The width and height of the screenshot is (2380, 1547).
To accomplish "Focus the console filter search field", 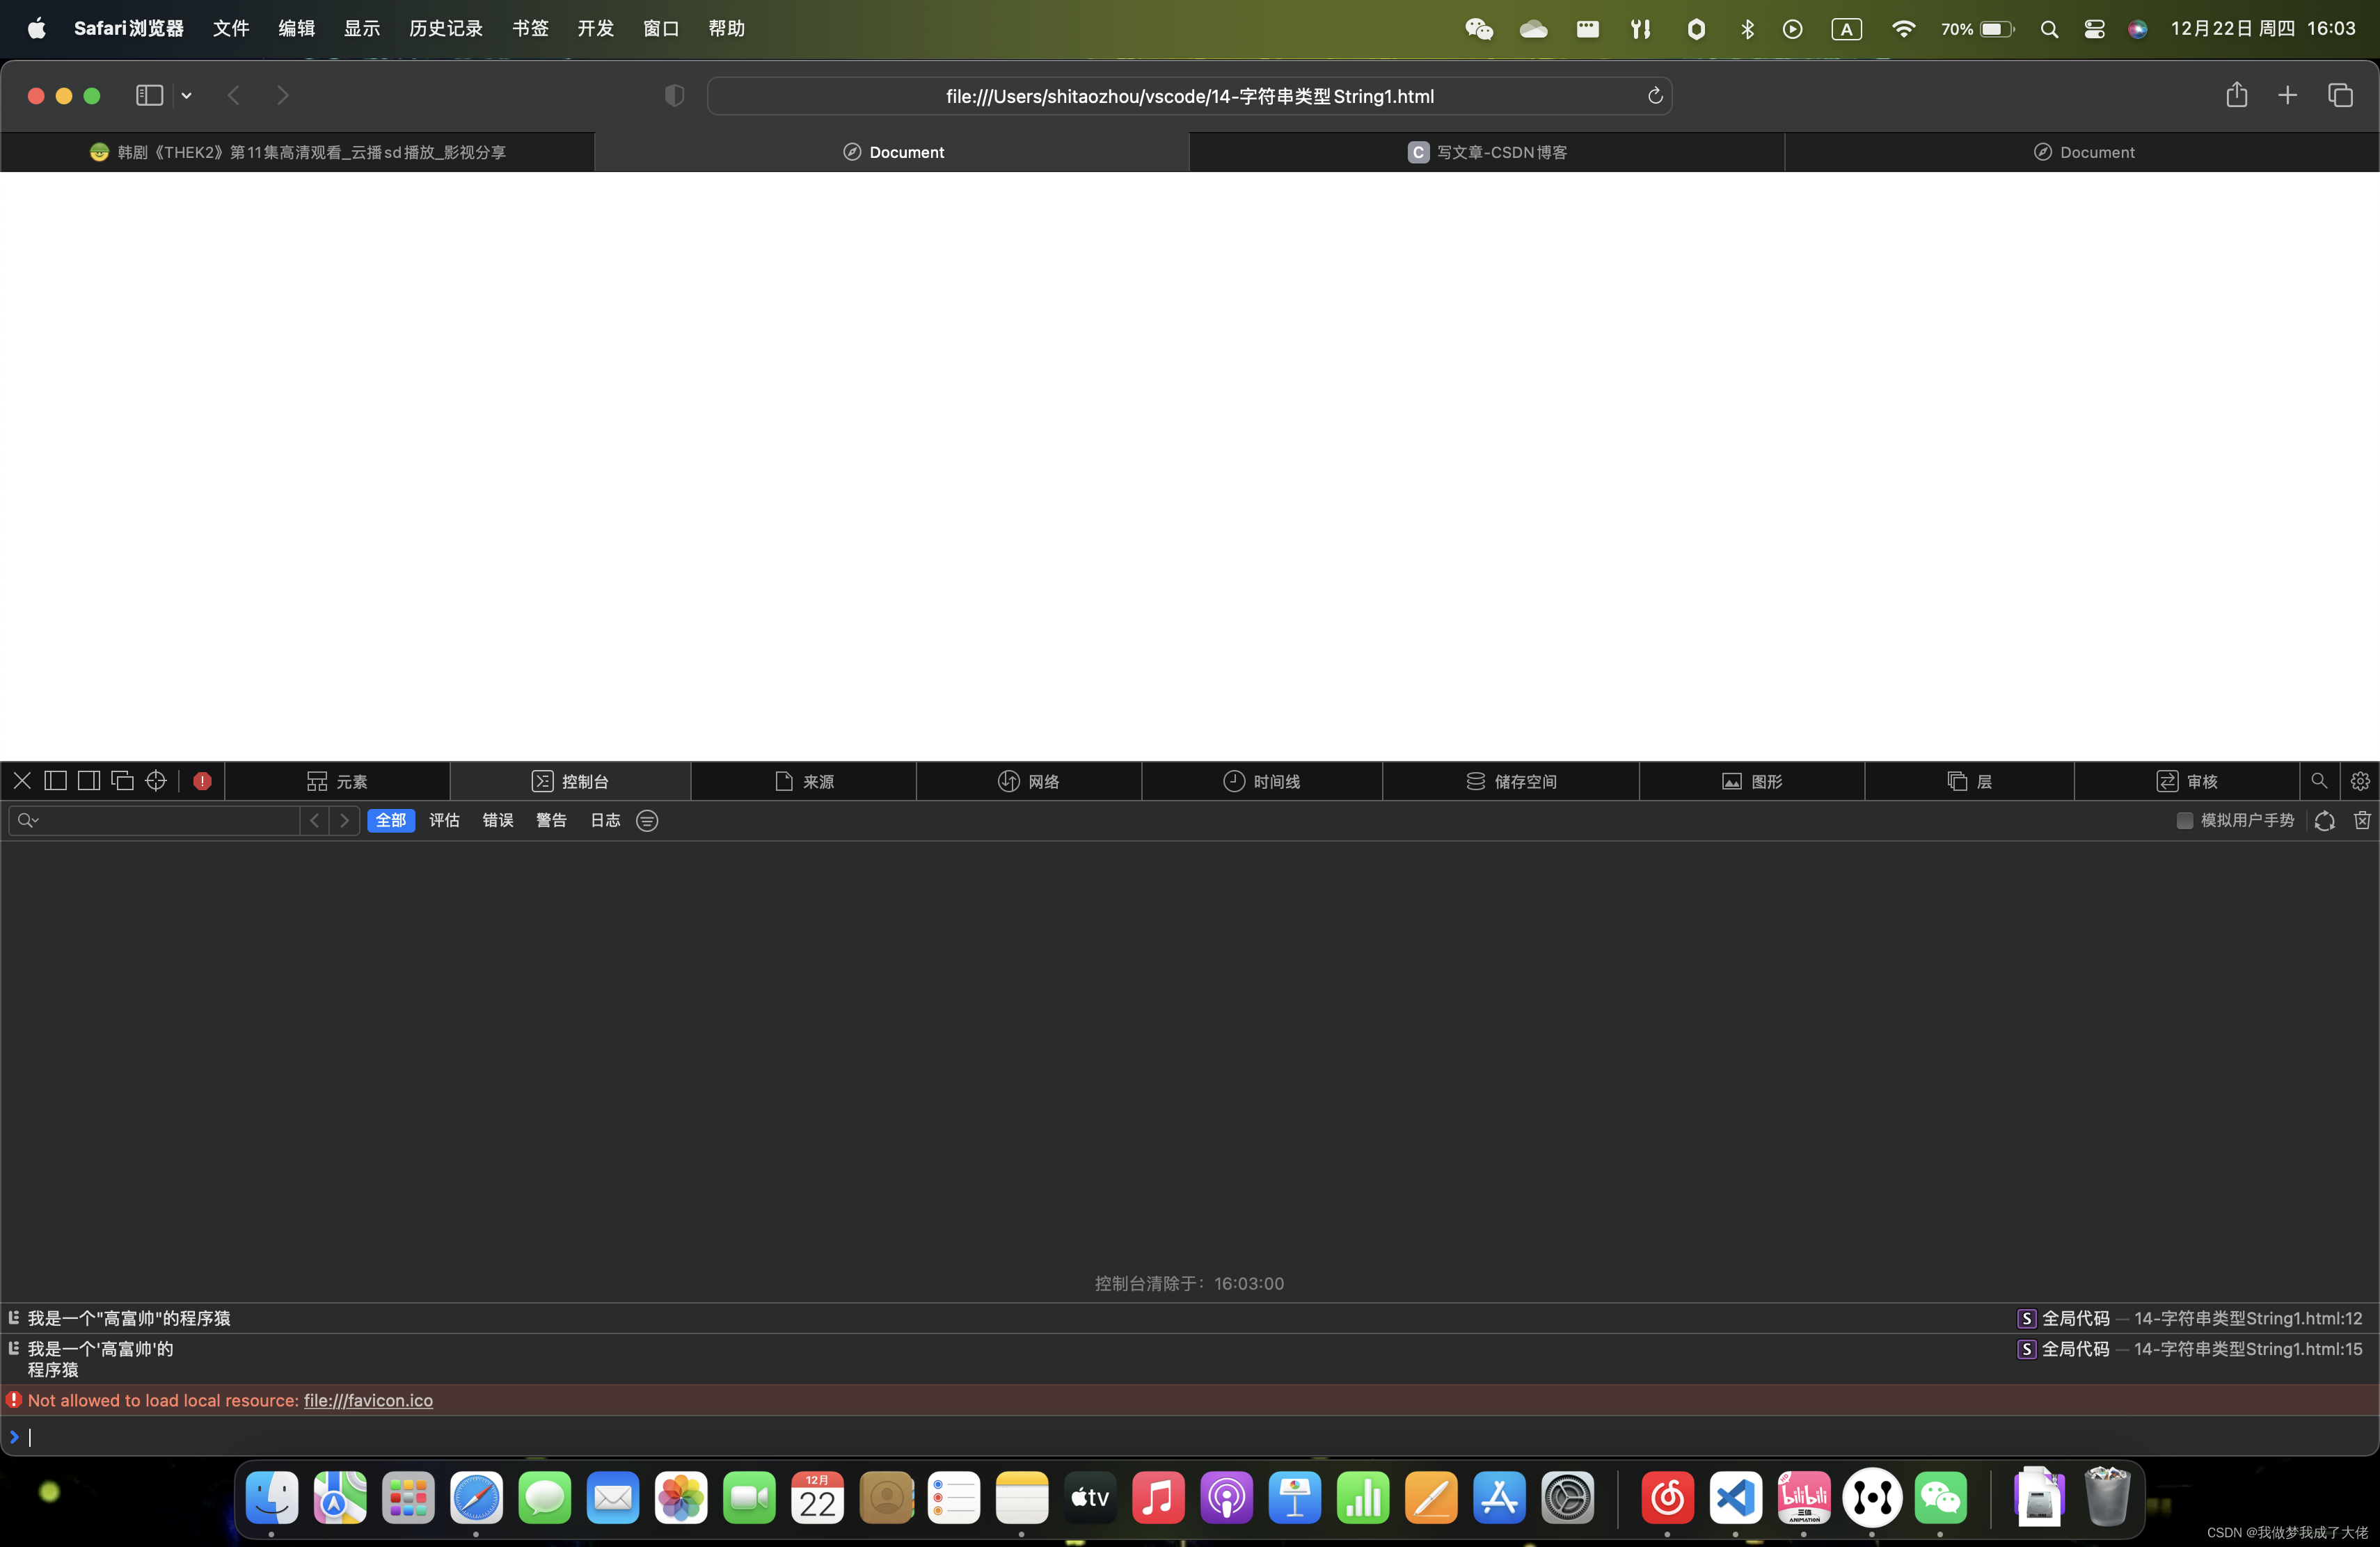I will point(155,821).
